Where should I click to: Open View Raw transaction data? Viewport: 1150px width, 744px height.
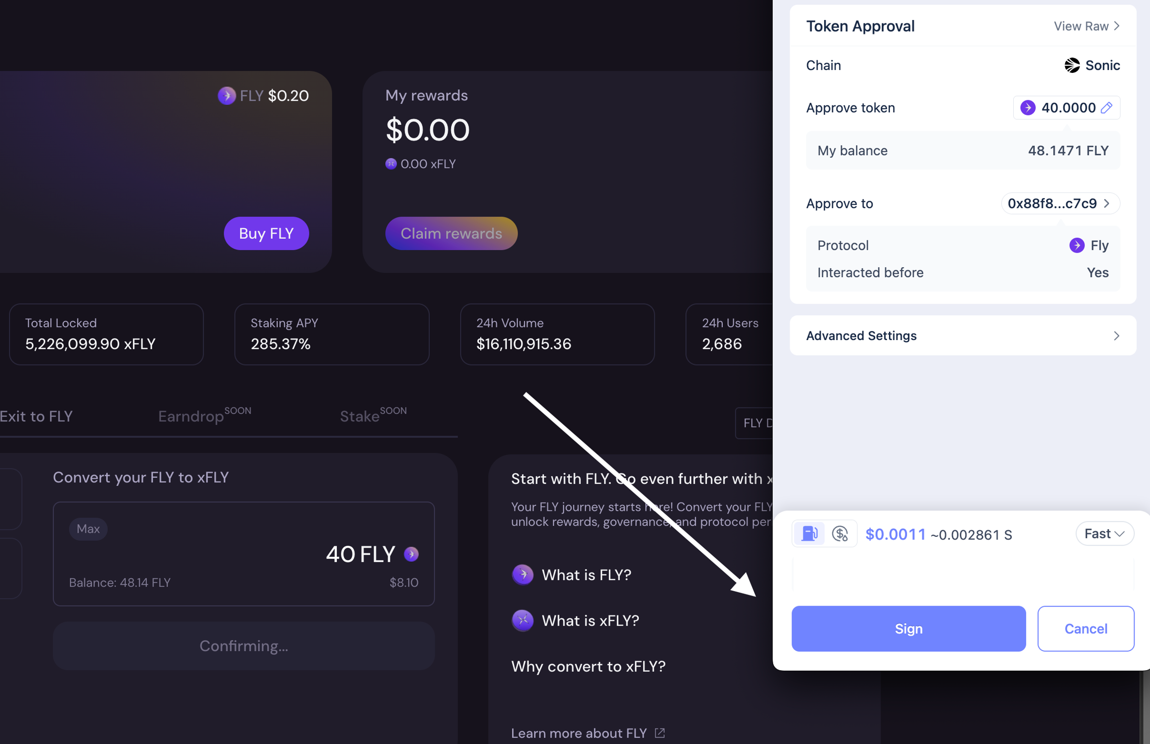tap(1087, 26)
